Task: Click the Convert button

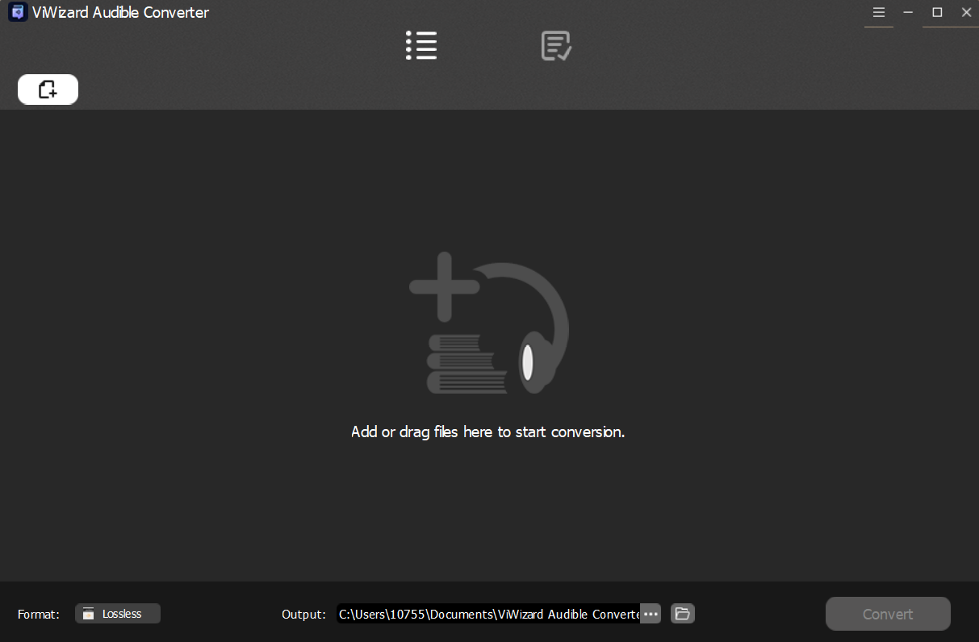Action: 888,614
